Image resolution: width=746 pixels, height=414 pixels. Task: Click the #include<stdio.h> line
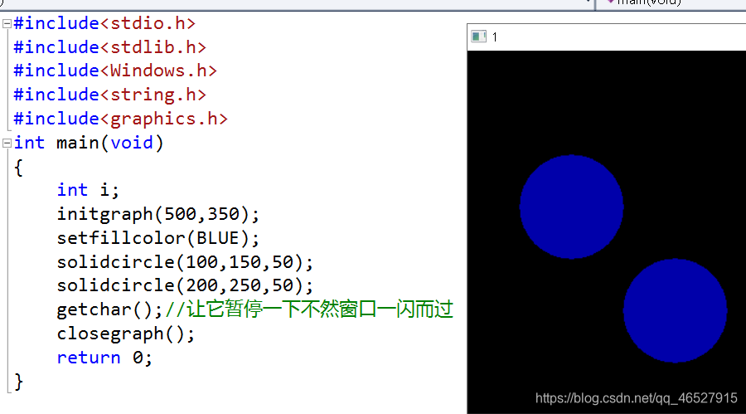[x=104, y=23]
